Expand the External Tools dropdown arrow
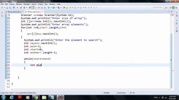179x100 pixels. [x=61, y=7]
